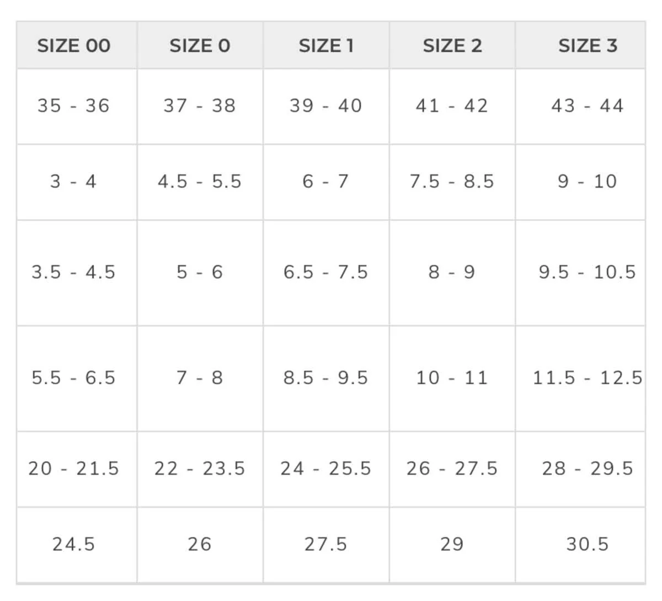This screenshot has width=662, height=601.
Task: Select the cell reading 35 - 36
Action: point(74,105)
